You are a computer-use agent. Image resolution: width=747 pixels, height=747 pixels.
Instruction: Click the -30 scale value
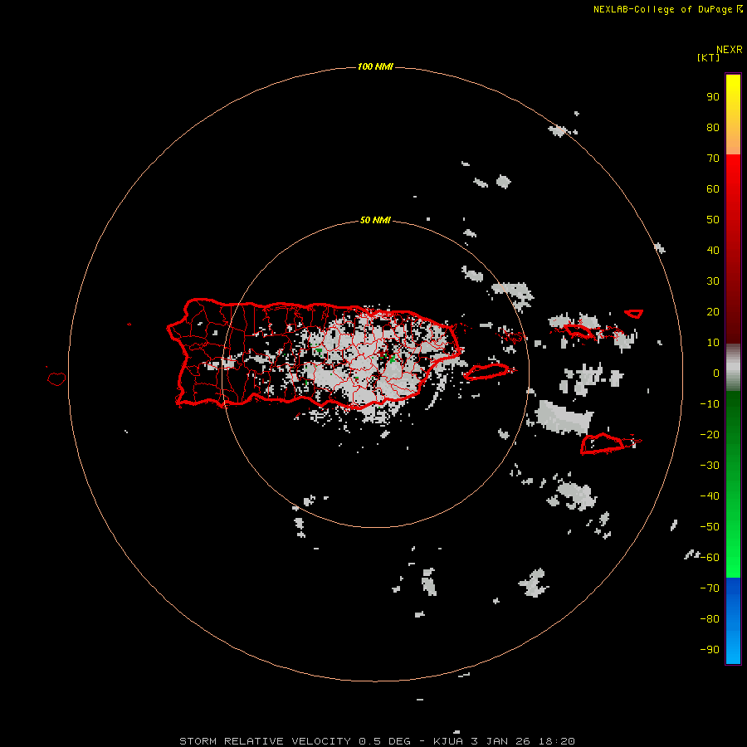[x=710, y=466]
